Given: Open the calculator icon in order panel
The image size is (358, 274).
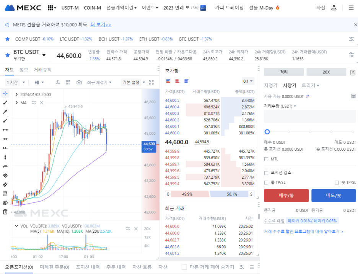Looking at the screenshot, I should [x=353, y=96].
